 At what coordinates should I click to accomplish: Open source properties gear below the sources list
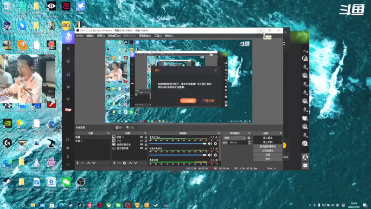pyautogui.click(x=124, y=163)
